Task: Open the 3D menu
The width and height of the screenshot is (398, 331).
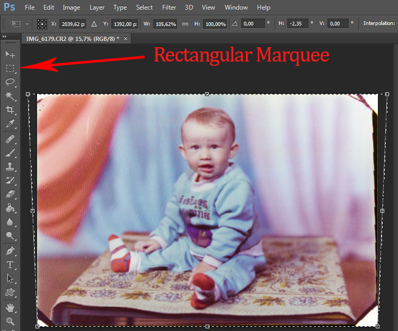Action: click(189, 7)
